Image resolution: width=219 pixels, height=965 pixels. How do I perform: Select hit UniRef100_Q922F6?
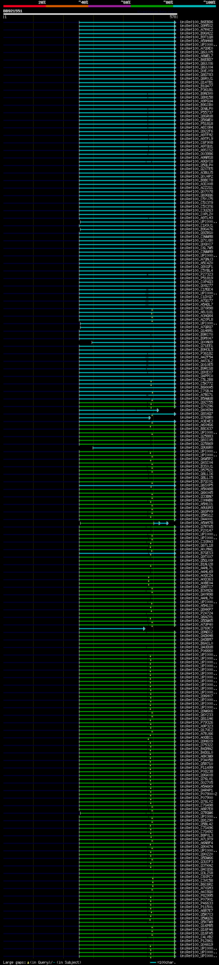click(x=196, y=131)
